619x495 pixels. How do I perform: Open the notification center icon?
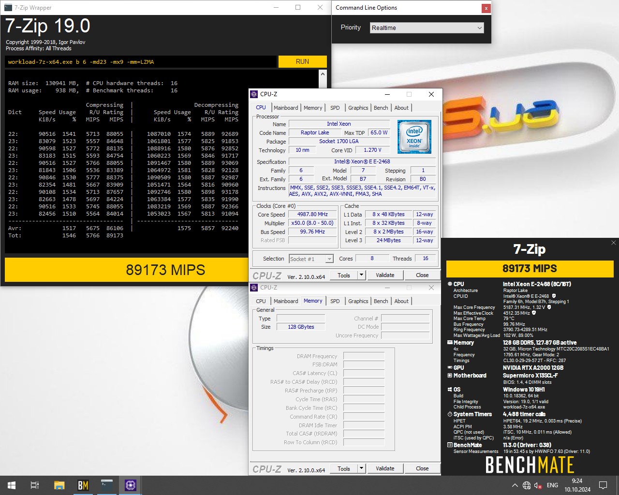tap(603, 485)
